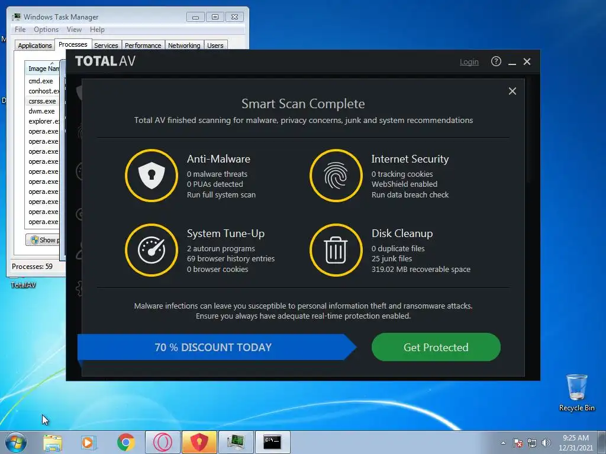Click the Internet Security heading

click(x=410, y=158)
